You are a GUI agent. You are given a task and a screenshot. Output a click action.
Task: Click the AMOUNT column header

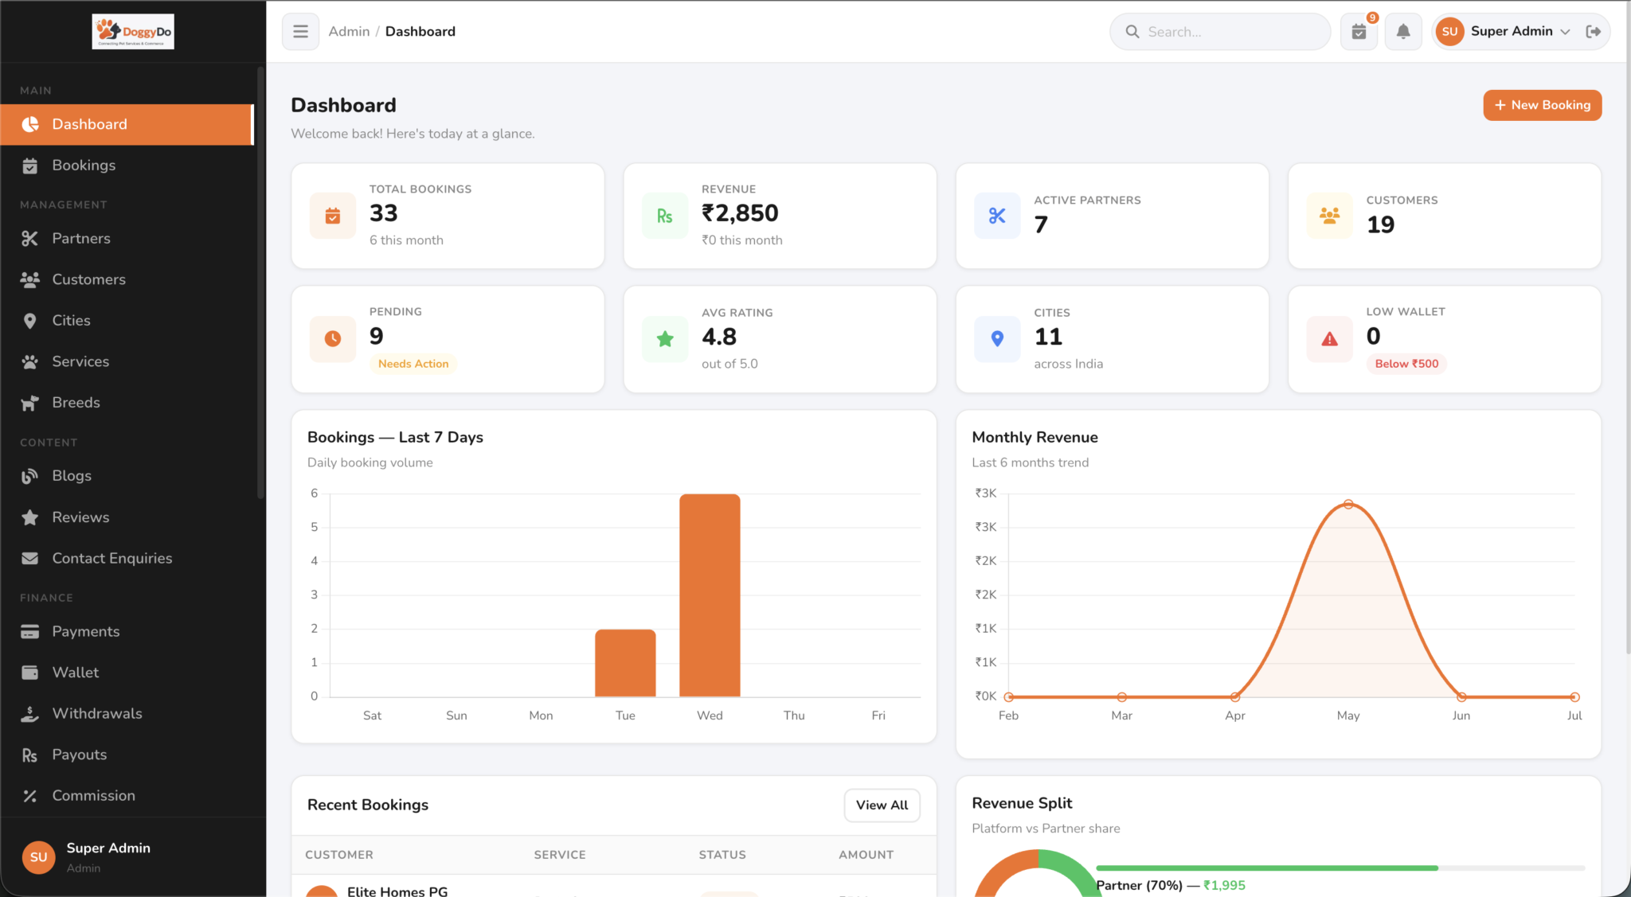[x=866, y=855]
